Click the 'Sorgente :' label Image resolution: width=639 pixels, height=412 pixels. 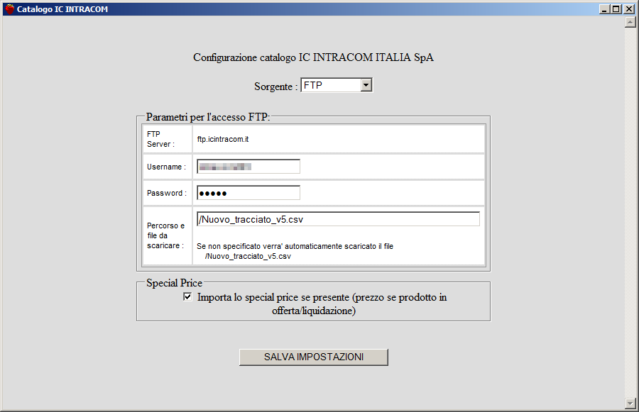pos(276,87)
